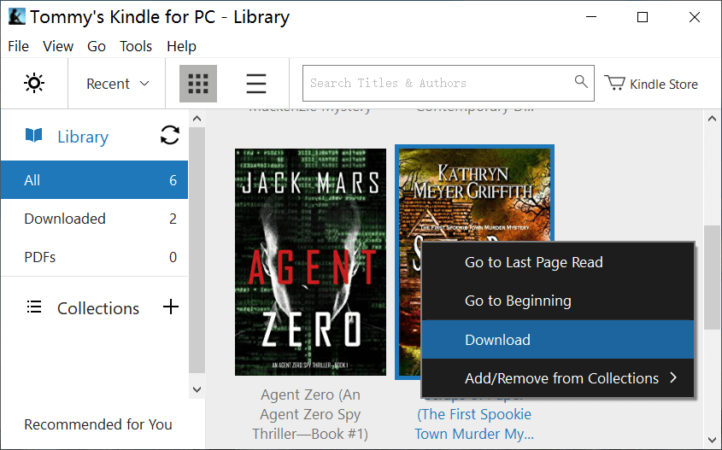Click sidebar scrollbar up arrow
The height and width of the screenshot is (450, 722).
[x=197, y=119]
